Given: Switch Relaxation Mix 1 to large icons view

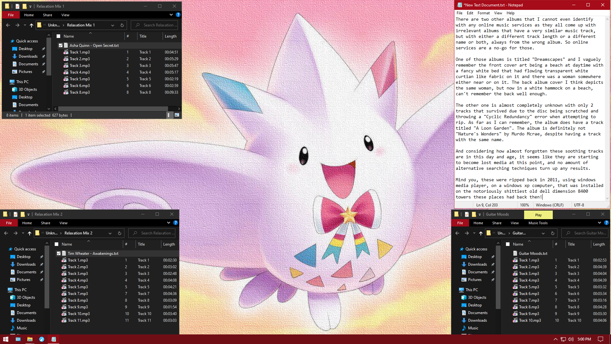Looking at the screenshot, I should pos(177,115).
